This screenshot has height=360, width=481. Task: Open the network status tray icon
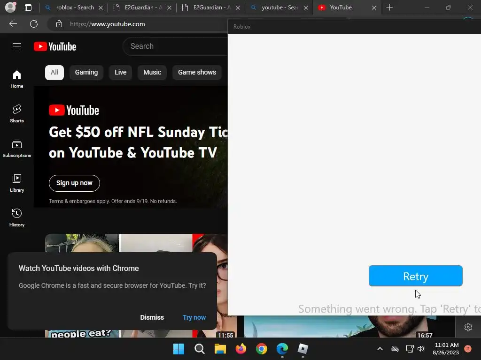tap(410, 349)
